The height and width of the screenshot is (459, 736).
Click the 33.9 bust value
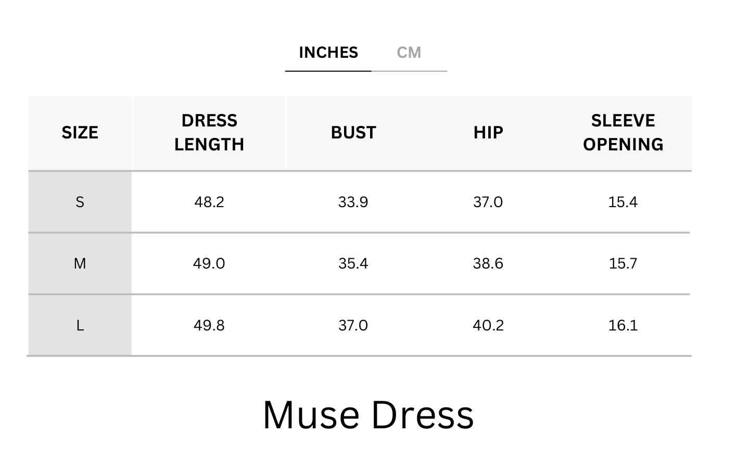click(x=353, y=202)
